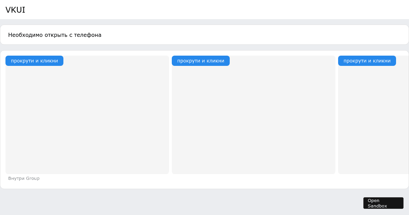The image size is (409, 215).
Task: Open Sandbox via the dark button
Action: pos(383,203)
